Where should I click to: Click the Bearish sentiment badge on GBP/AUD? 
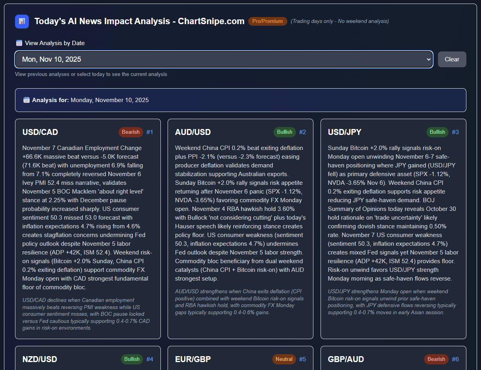click(436, 359)
